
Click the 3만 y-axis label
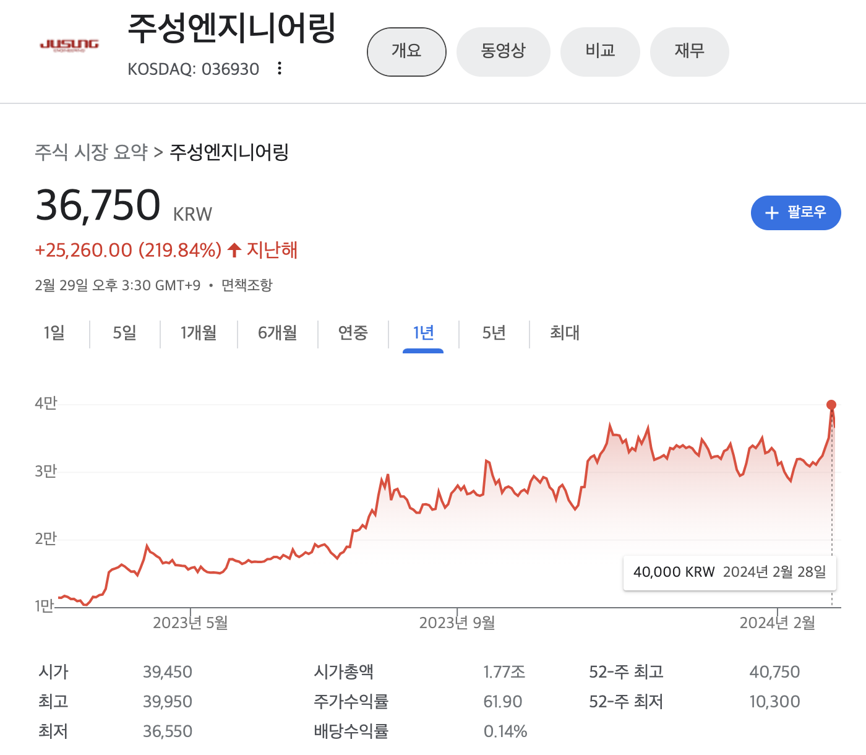pos(46,472)
